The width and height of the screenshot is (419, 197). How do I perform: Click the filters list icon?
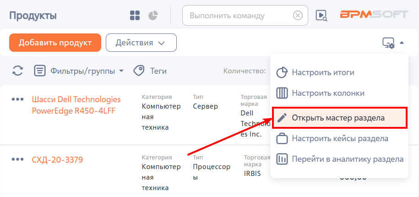[40, 71]
